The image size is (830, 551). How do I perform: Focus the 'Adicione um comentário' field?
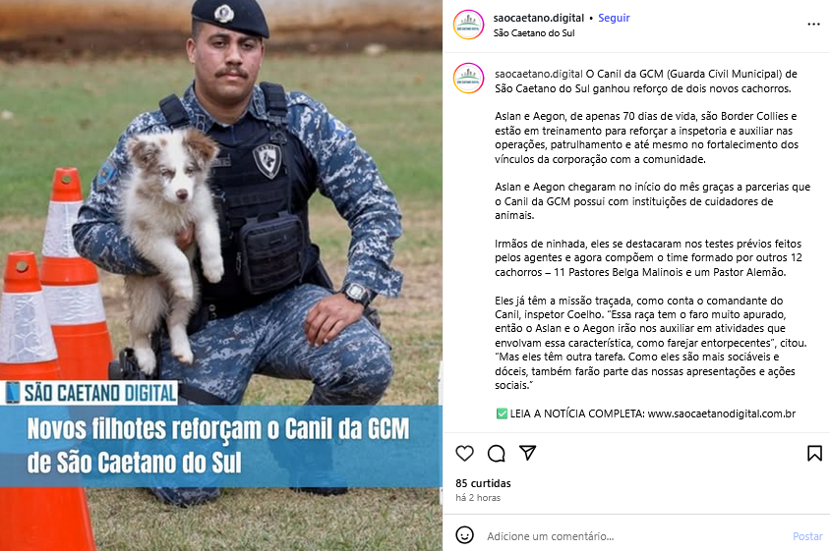pyautogui.click(x=635, y=536)
